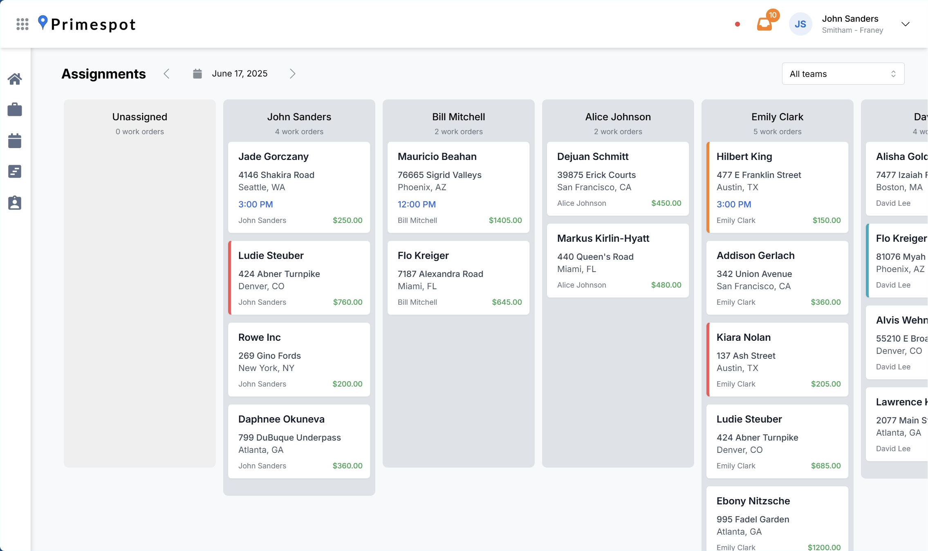Expand the All teams dropdown
928x551 pixels.
[x=843, y=74]
